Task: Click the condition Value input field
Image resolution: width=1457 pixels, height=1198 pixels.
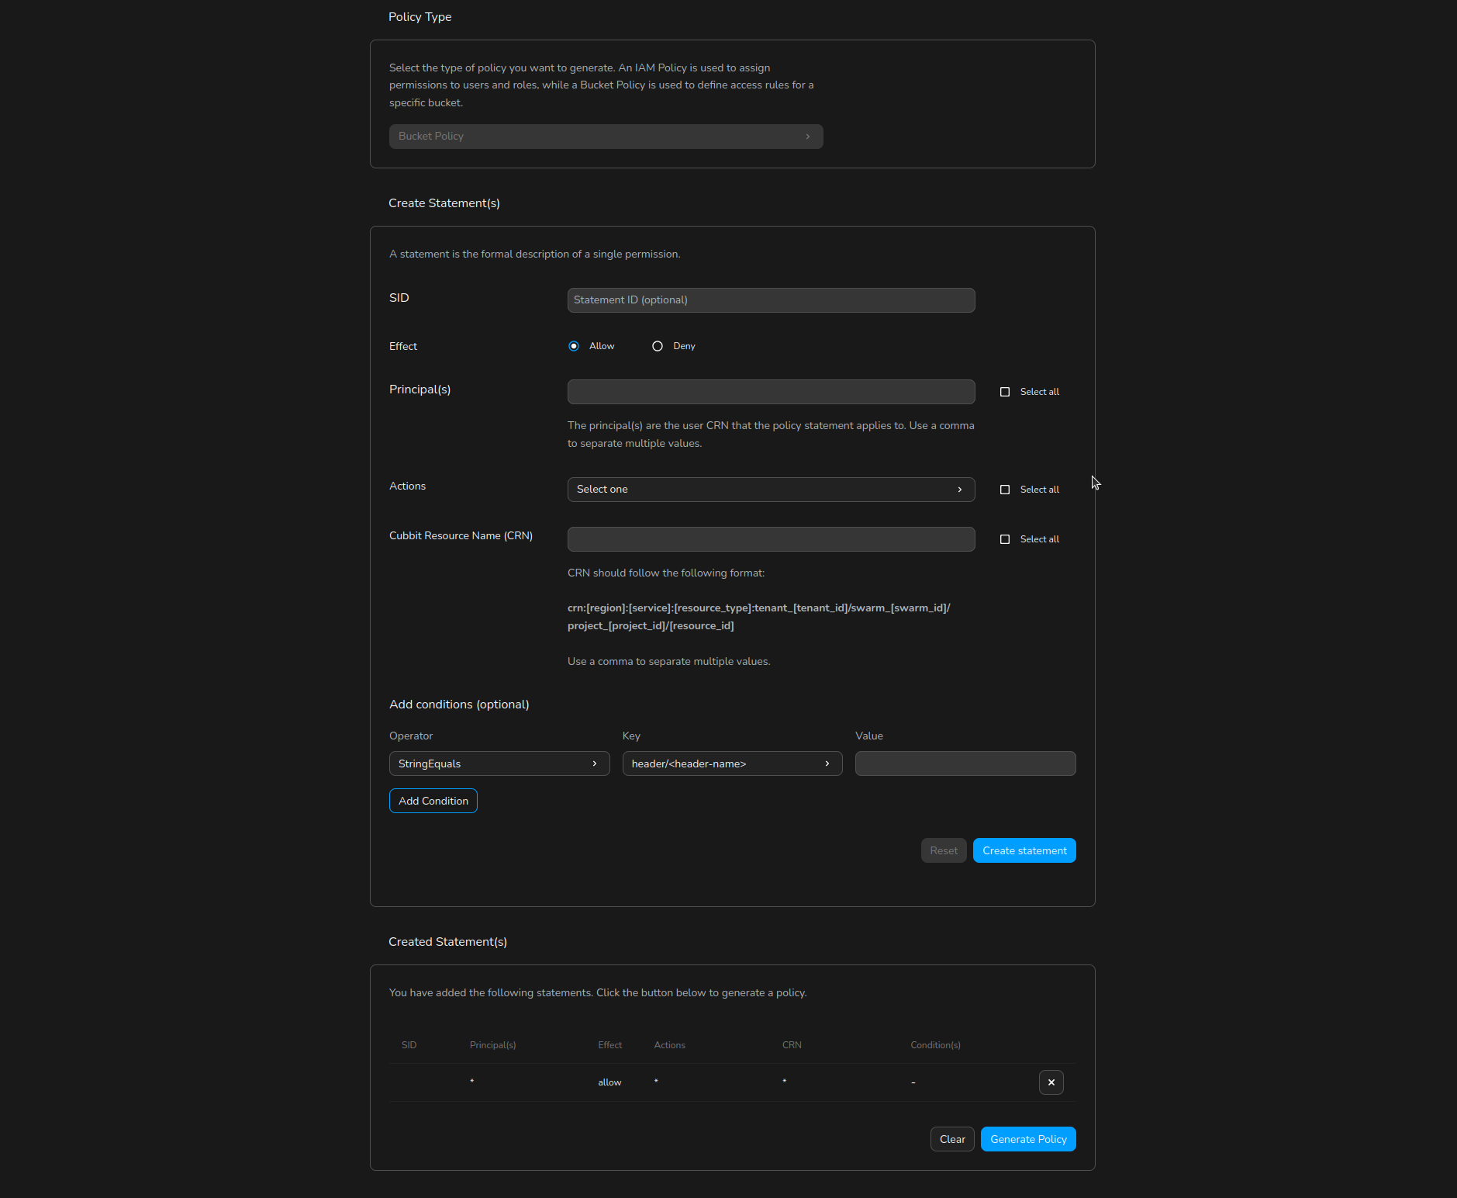Action: coord(964,763)
